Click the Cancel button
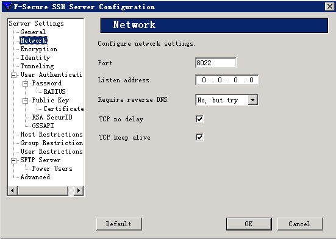 [x=300, y=224]
